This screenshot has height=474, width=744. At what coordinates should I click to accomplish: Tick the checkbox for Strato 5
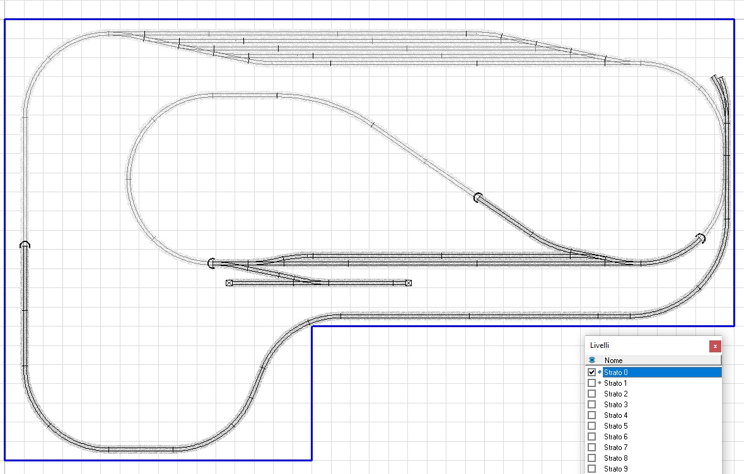[x=591, y=426]
